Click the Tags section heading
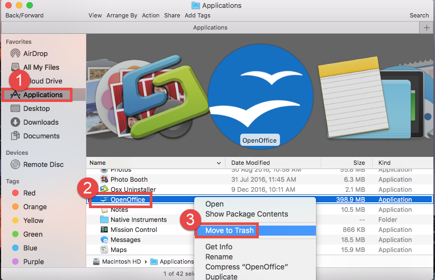The height and width of the screenshot is (280, 435). (x=13, y=181)
